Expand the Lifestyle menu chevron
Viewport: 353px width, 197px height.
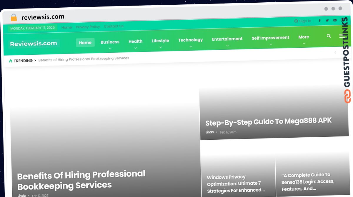click(x=160, y=47)
